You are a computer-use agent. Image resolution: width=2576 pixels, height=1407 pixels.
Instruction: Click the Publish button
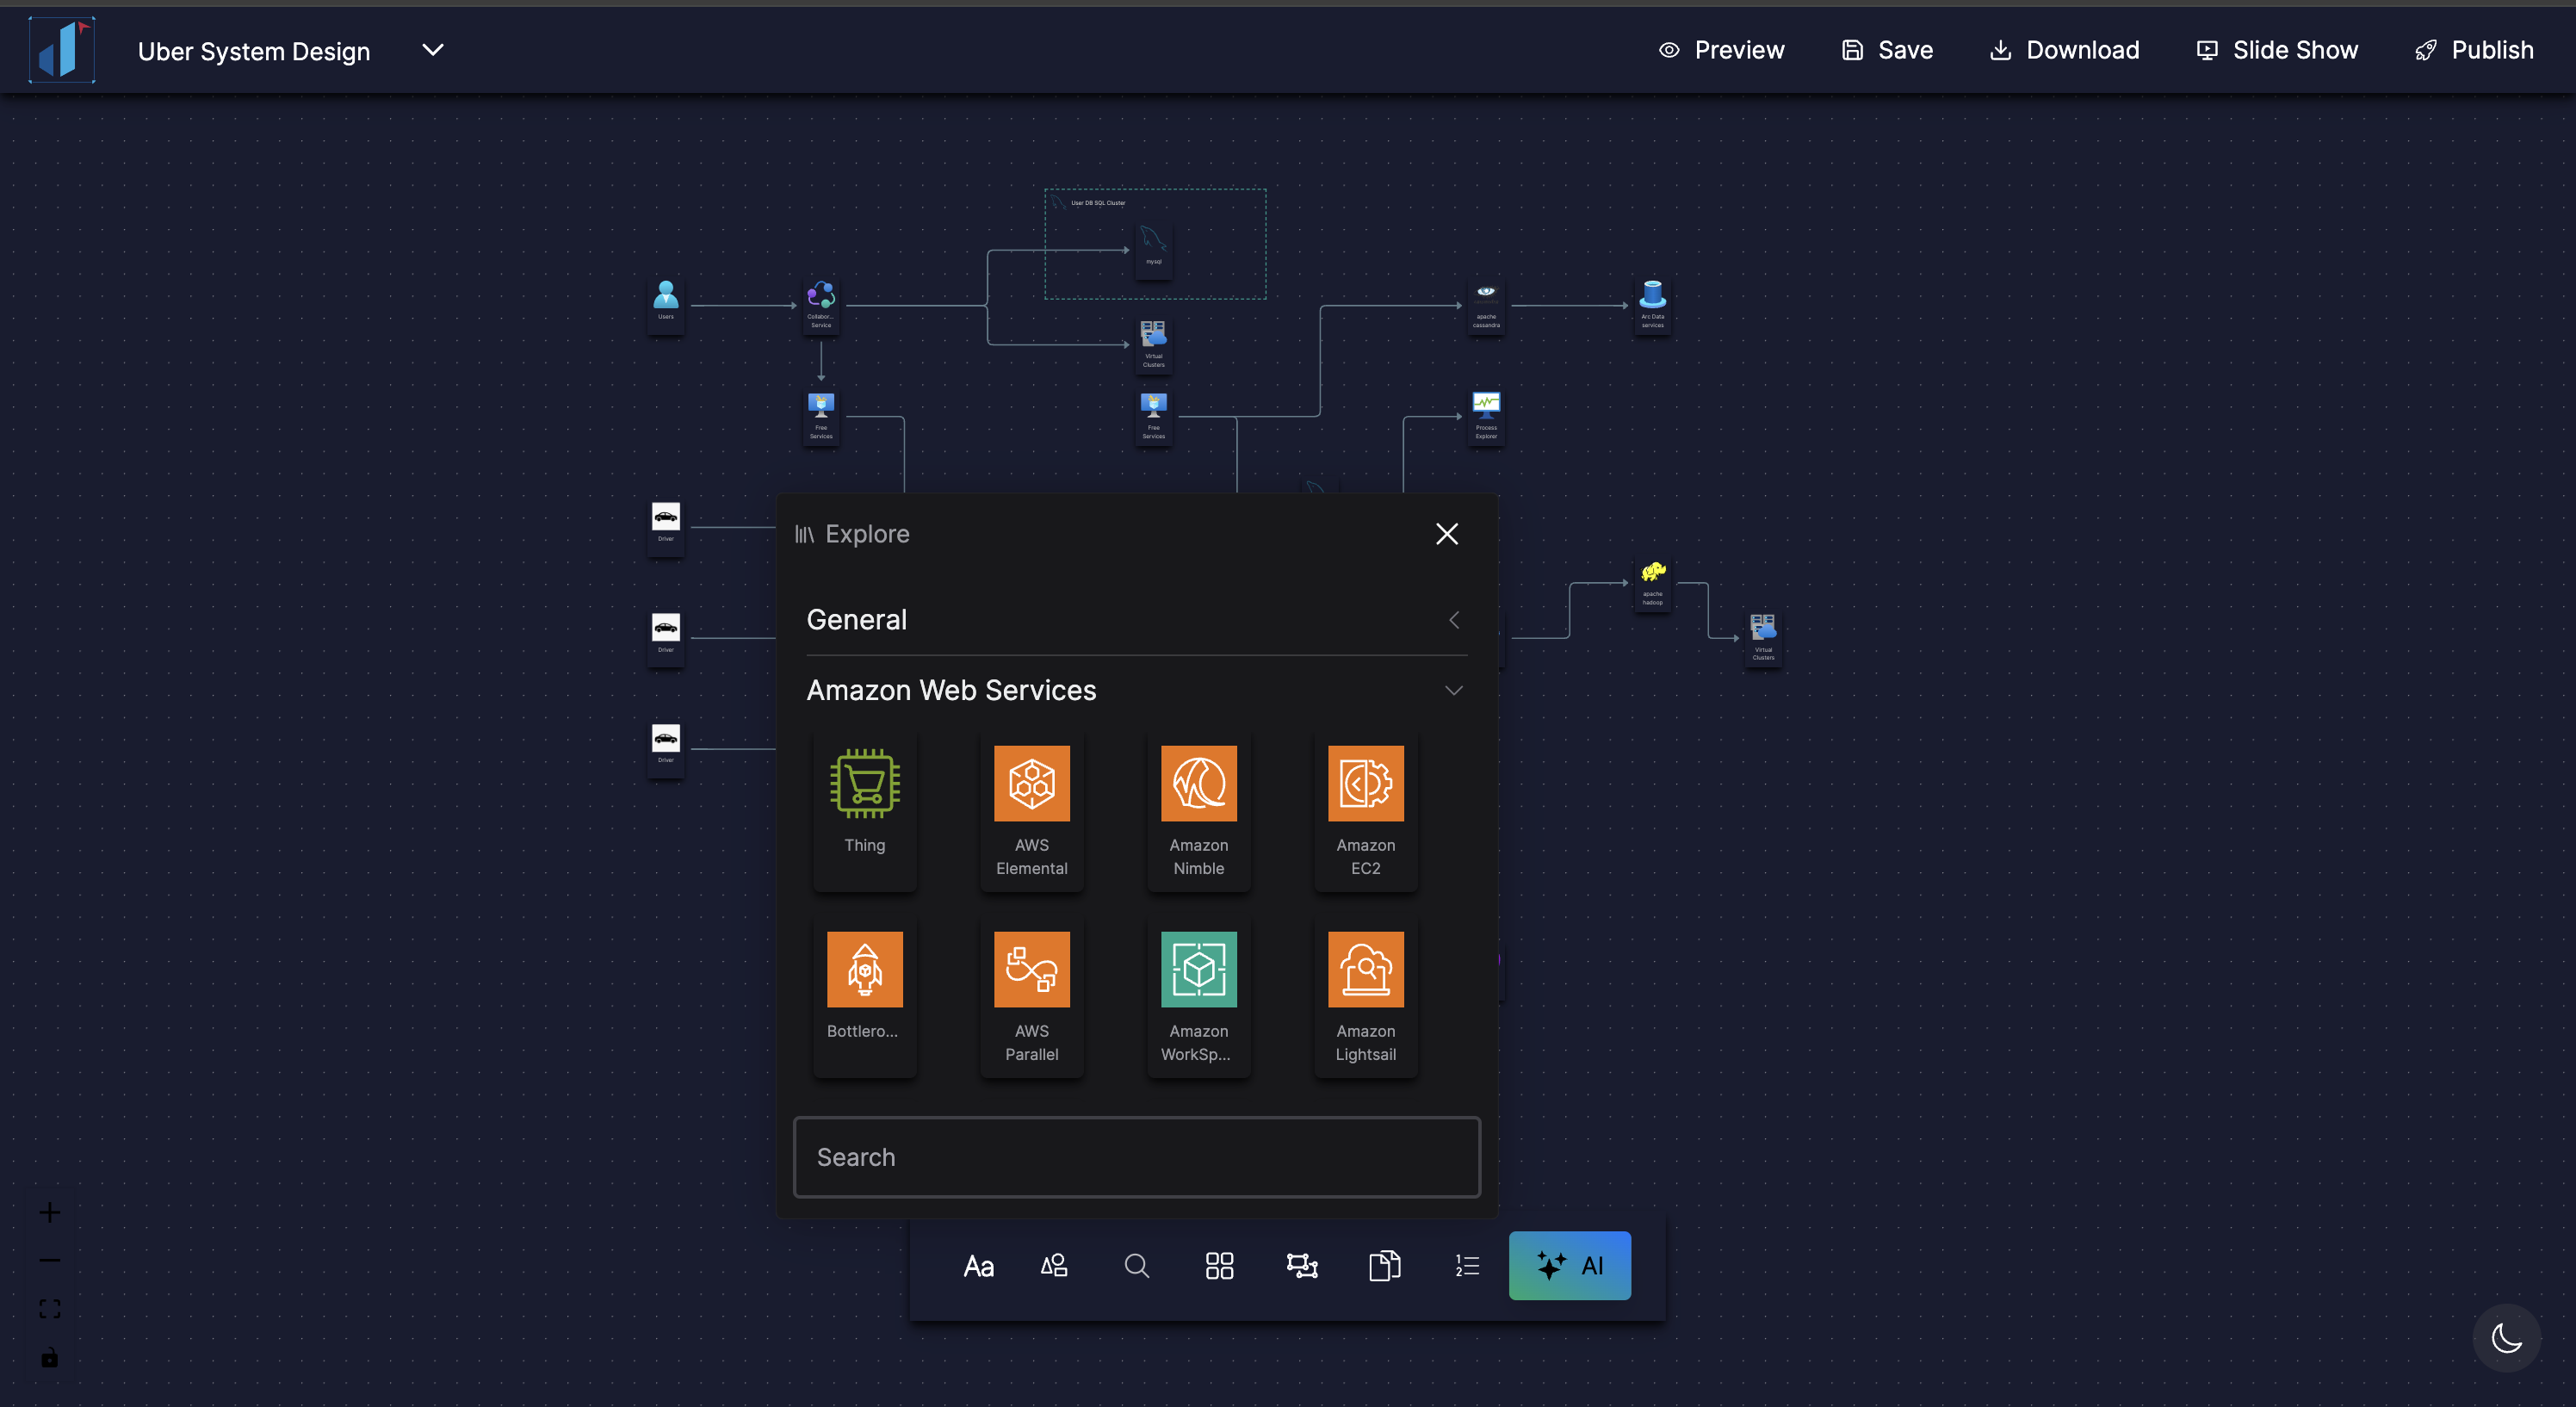[2473, 50]
